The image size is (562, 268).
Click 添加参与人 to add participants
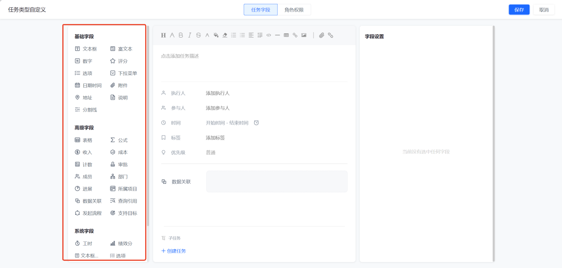click(x=218, y=108)
